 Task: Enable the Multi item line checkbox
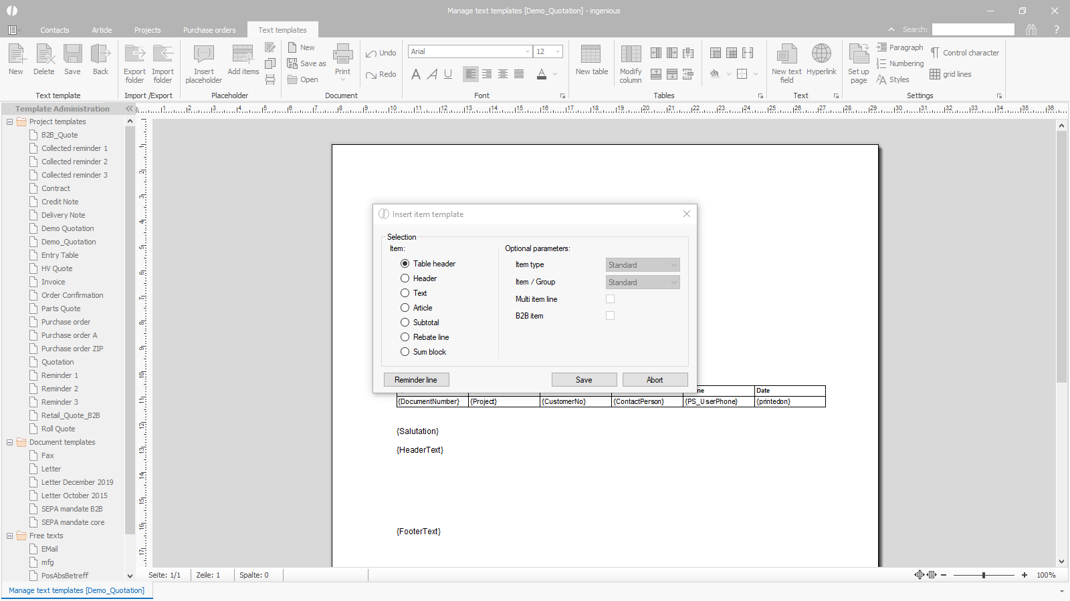click(610, 299)
